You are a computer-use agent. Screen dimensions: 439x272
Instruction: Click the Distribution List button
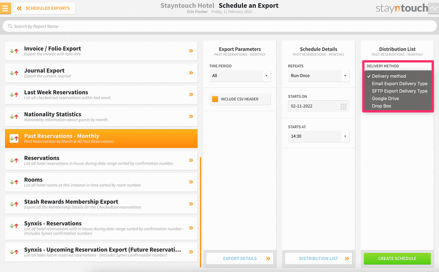319,259
